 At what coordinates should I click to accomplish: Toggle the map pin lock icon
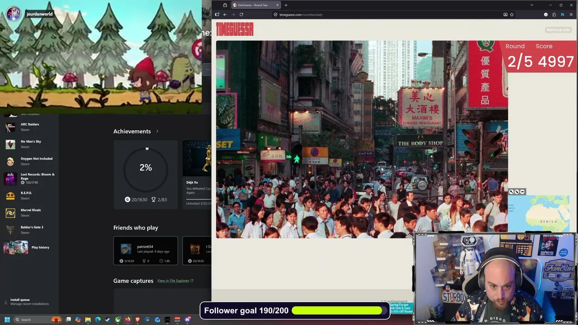click(522, 192)
